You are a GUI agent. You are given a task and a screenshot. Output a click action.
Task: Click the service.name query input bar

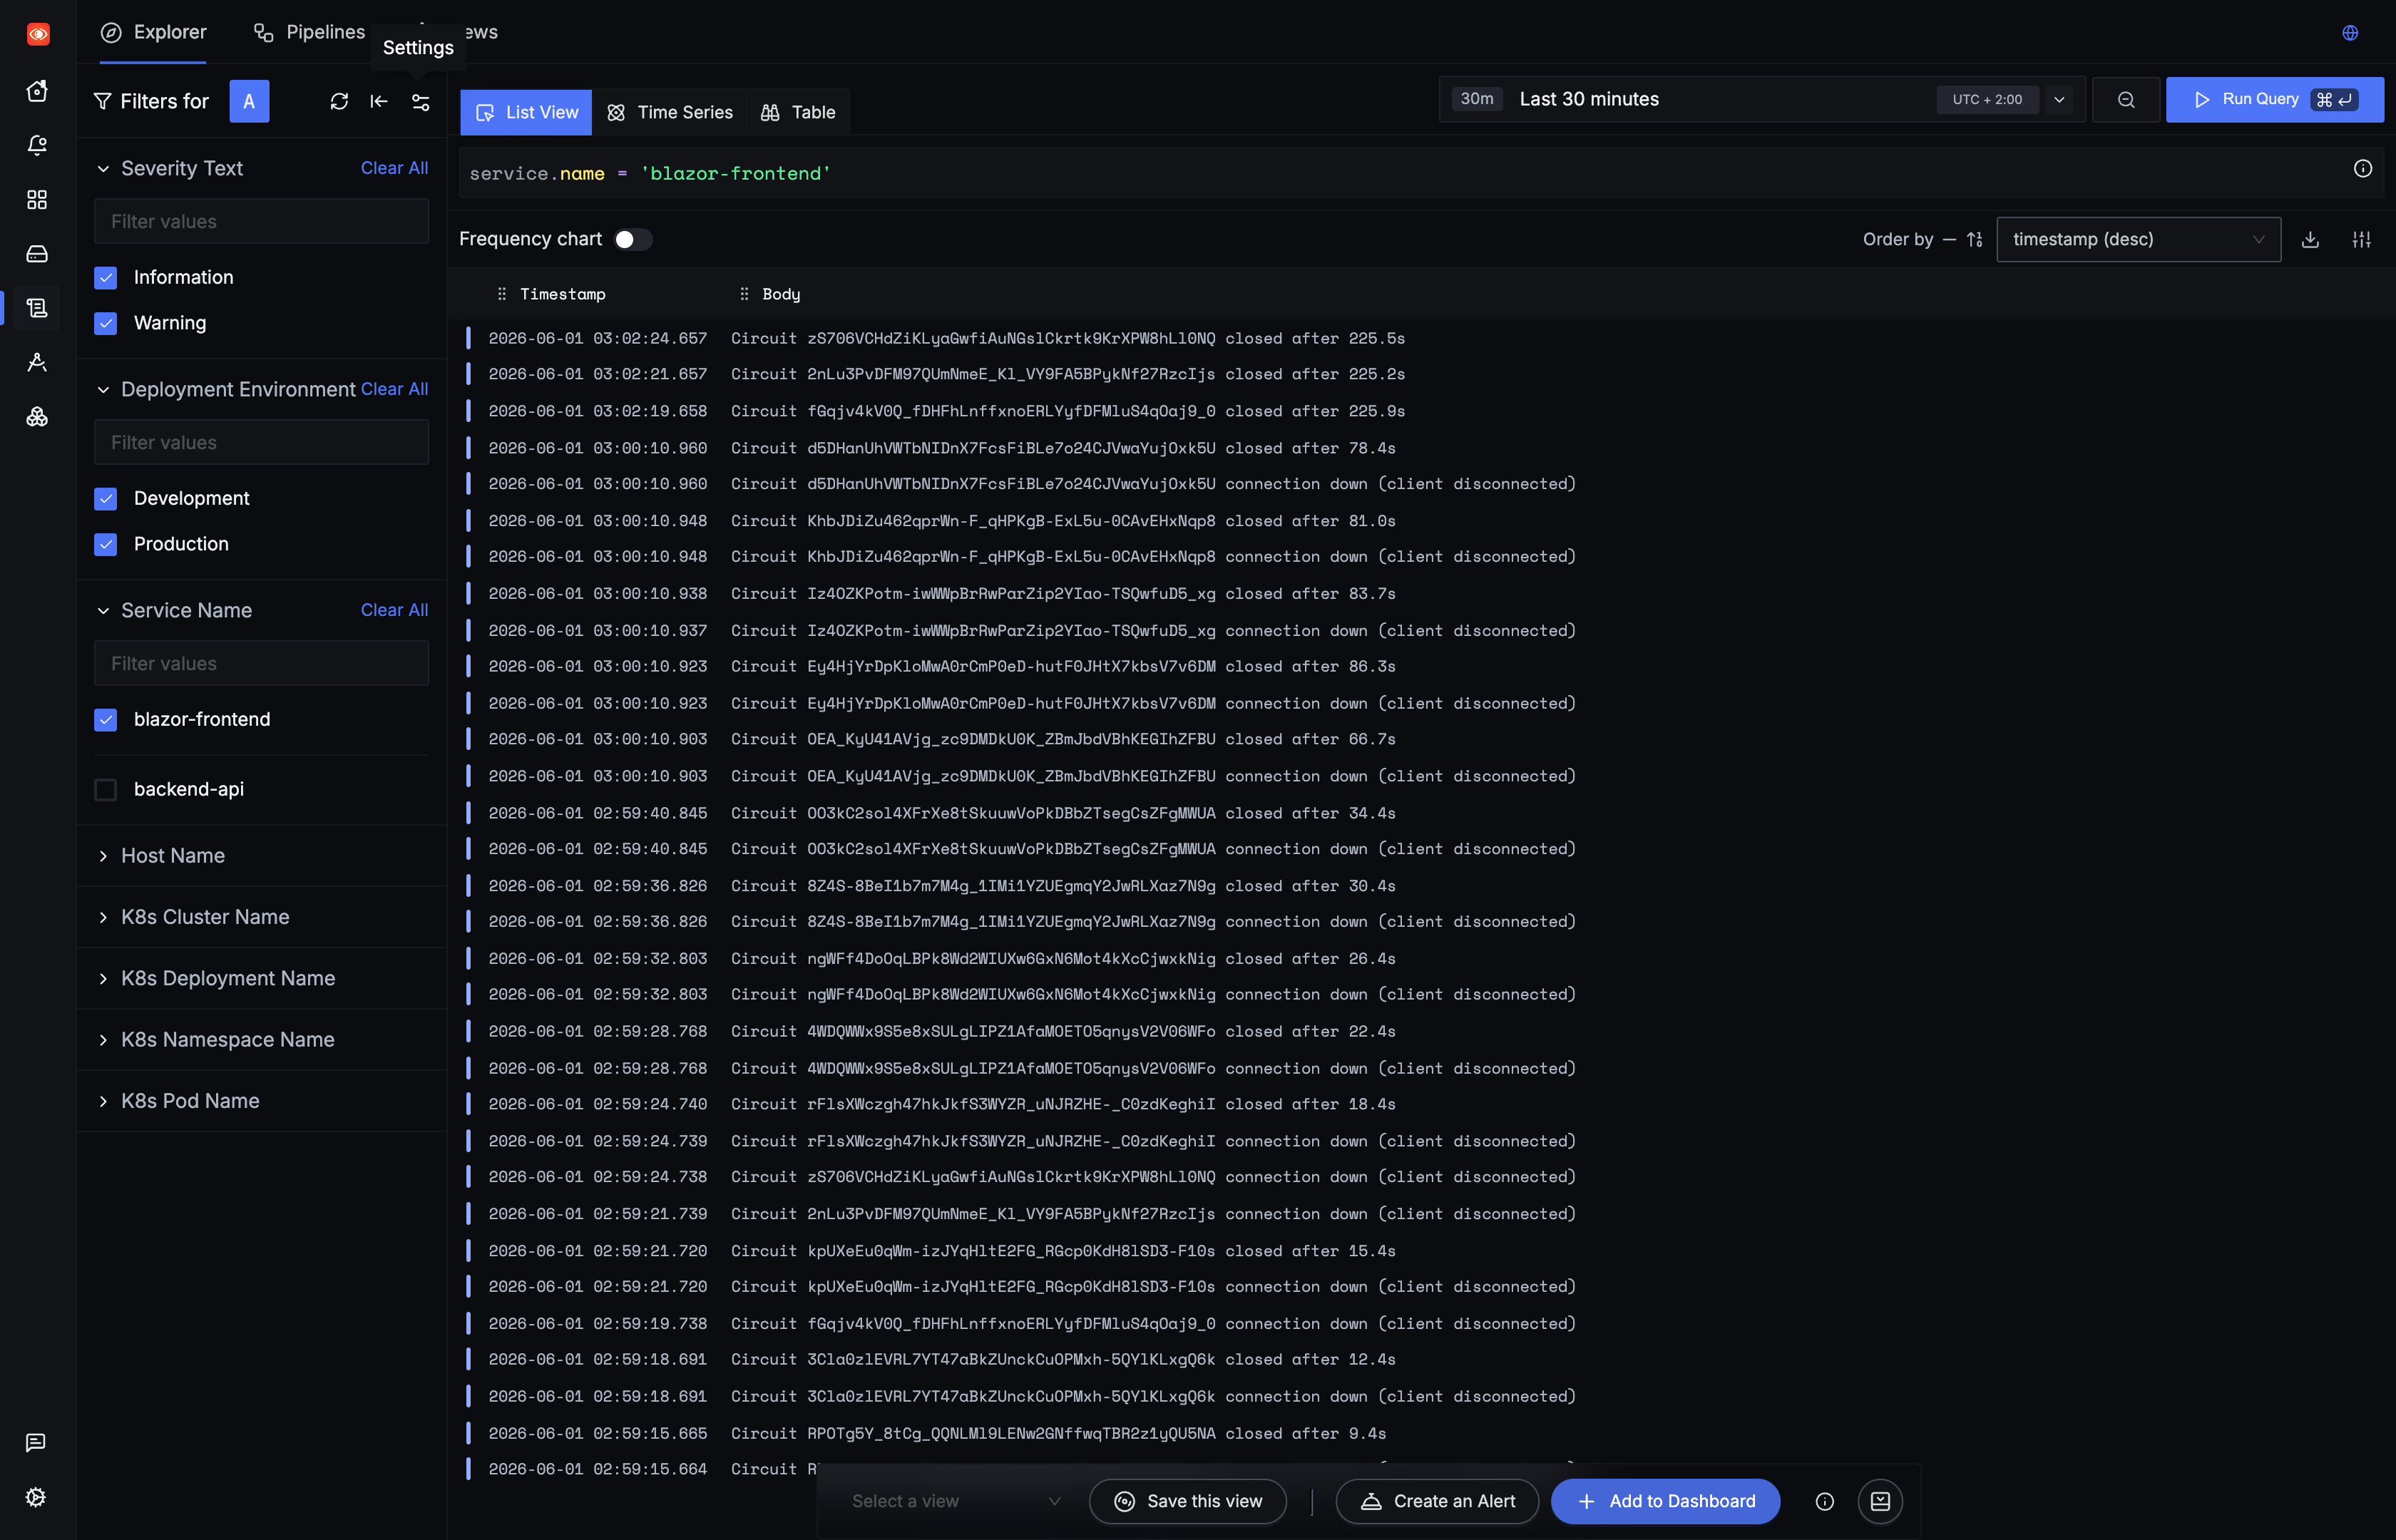[1400, 174]
